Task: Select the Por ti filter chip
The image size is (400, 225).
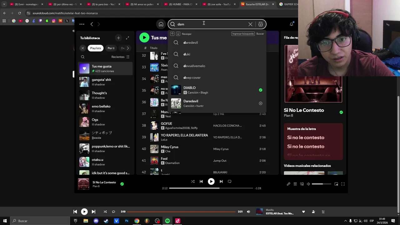Action: [111, 48]
